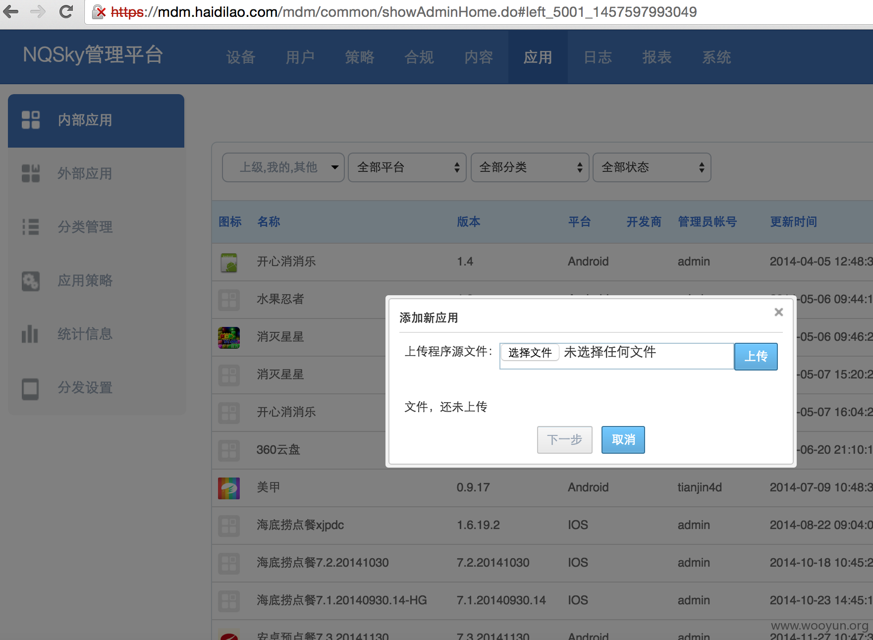
Task: Open the 报表 menu
Action: pyautogui.click(x=657, y=57)
